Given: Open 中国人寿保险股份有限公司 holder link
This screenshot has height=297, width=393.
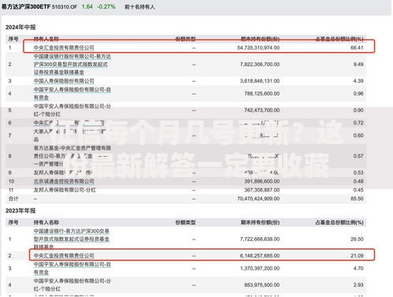Looking at the screenshot, I should point(64,81).
